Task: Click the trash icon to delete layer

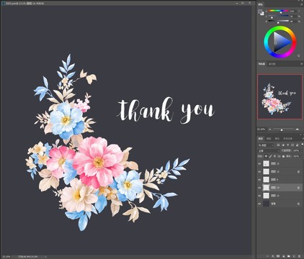Action: (299, 256)
